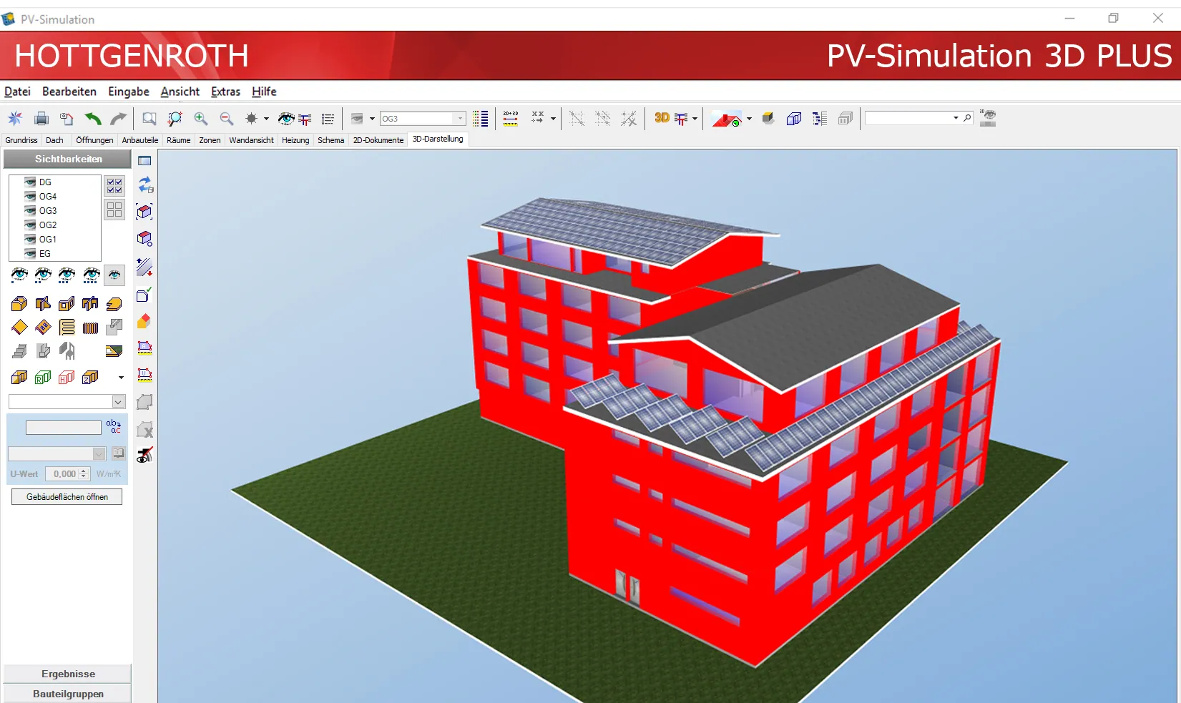
Task: Check all floors with select-all checkboxes icon
Action: point(114,186)
